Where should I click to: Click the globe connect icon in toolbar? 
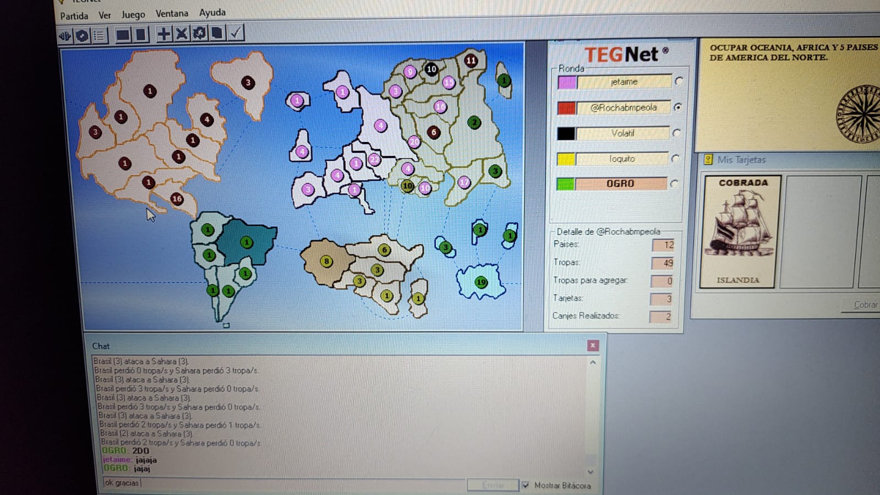(65, 36)
